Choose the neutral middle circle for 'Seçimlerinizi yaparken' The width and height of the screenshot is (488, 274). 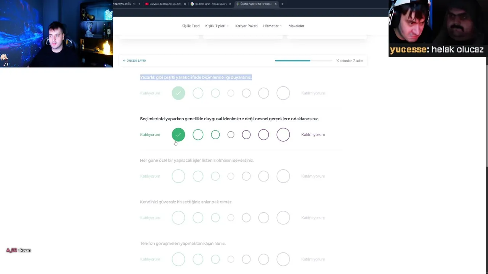coord(231,135)
